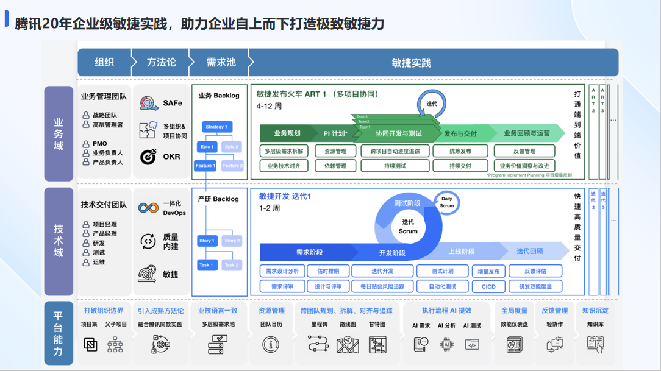Screen dimensions: 661x371
Task: Click the 需求设计分析 box
Action: (282, 270)
